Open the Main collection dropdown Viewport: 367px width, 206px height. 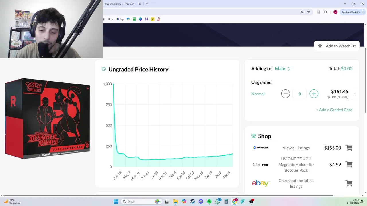coord(282,69)
